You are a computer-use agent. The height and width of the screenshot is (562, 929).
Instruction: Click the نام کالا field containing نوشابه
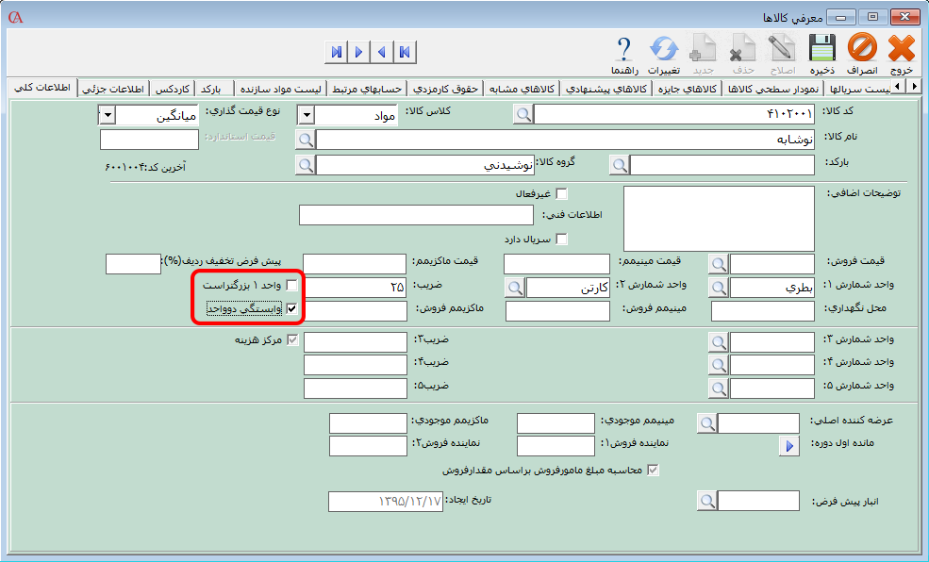(x=565, y=140)
